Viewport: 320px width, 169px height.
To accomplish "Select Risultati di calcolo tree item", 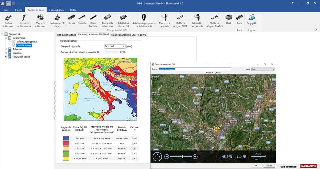I will point(21,57).
